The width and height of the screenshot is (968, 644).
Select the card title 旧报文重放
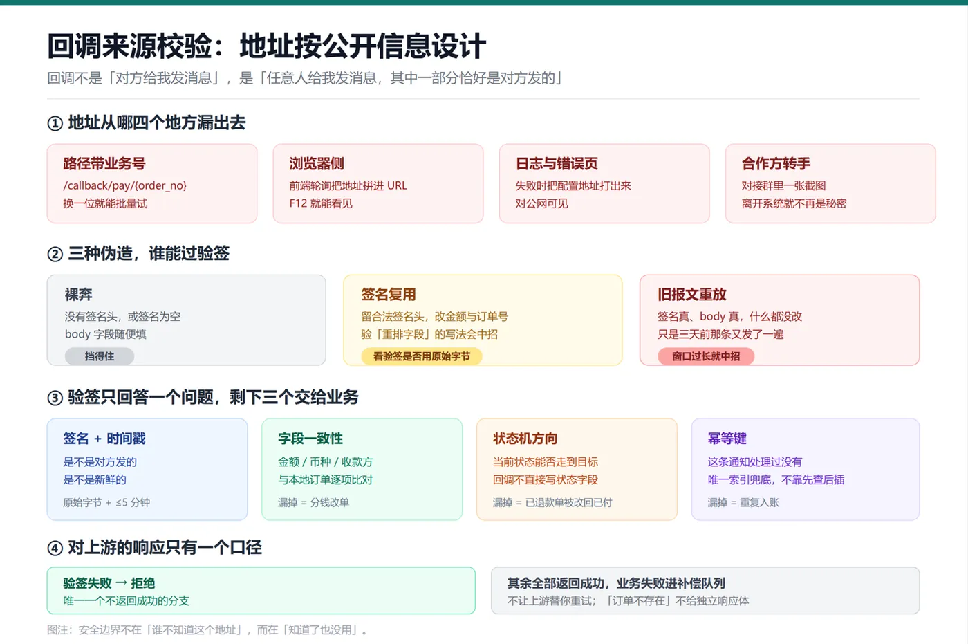pyautogui.click(x=692, y=295)
